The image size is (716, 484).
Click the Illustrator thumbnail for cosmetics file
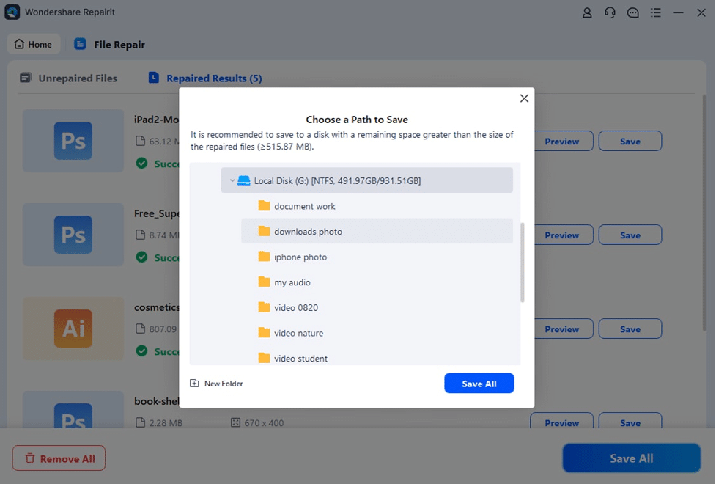coord(73,329)
